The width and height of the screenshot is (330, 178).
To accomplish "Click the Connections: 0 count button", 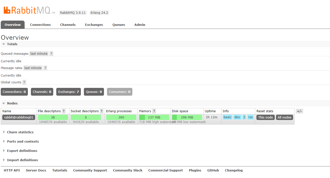I will pyautogui.click(x=14, y=92).
